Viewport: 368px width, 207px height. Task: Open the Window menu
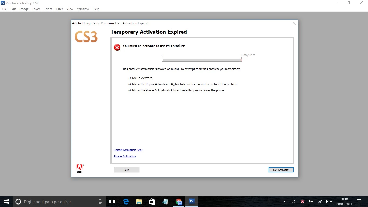[x=83, y=9]
